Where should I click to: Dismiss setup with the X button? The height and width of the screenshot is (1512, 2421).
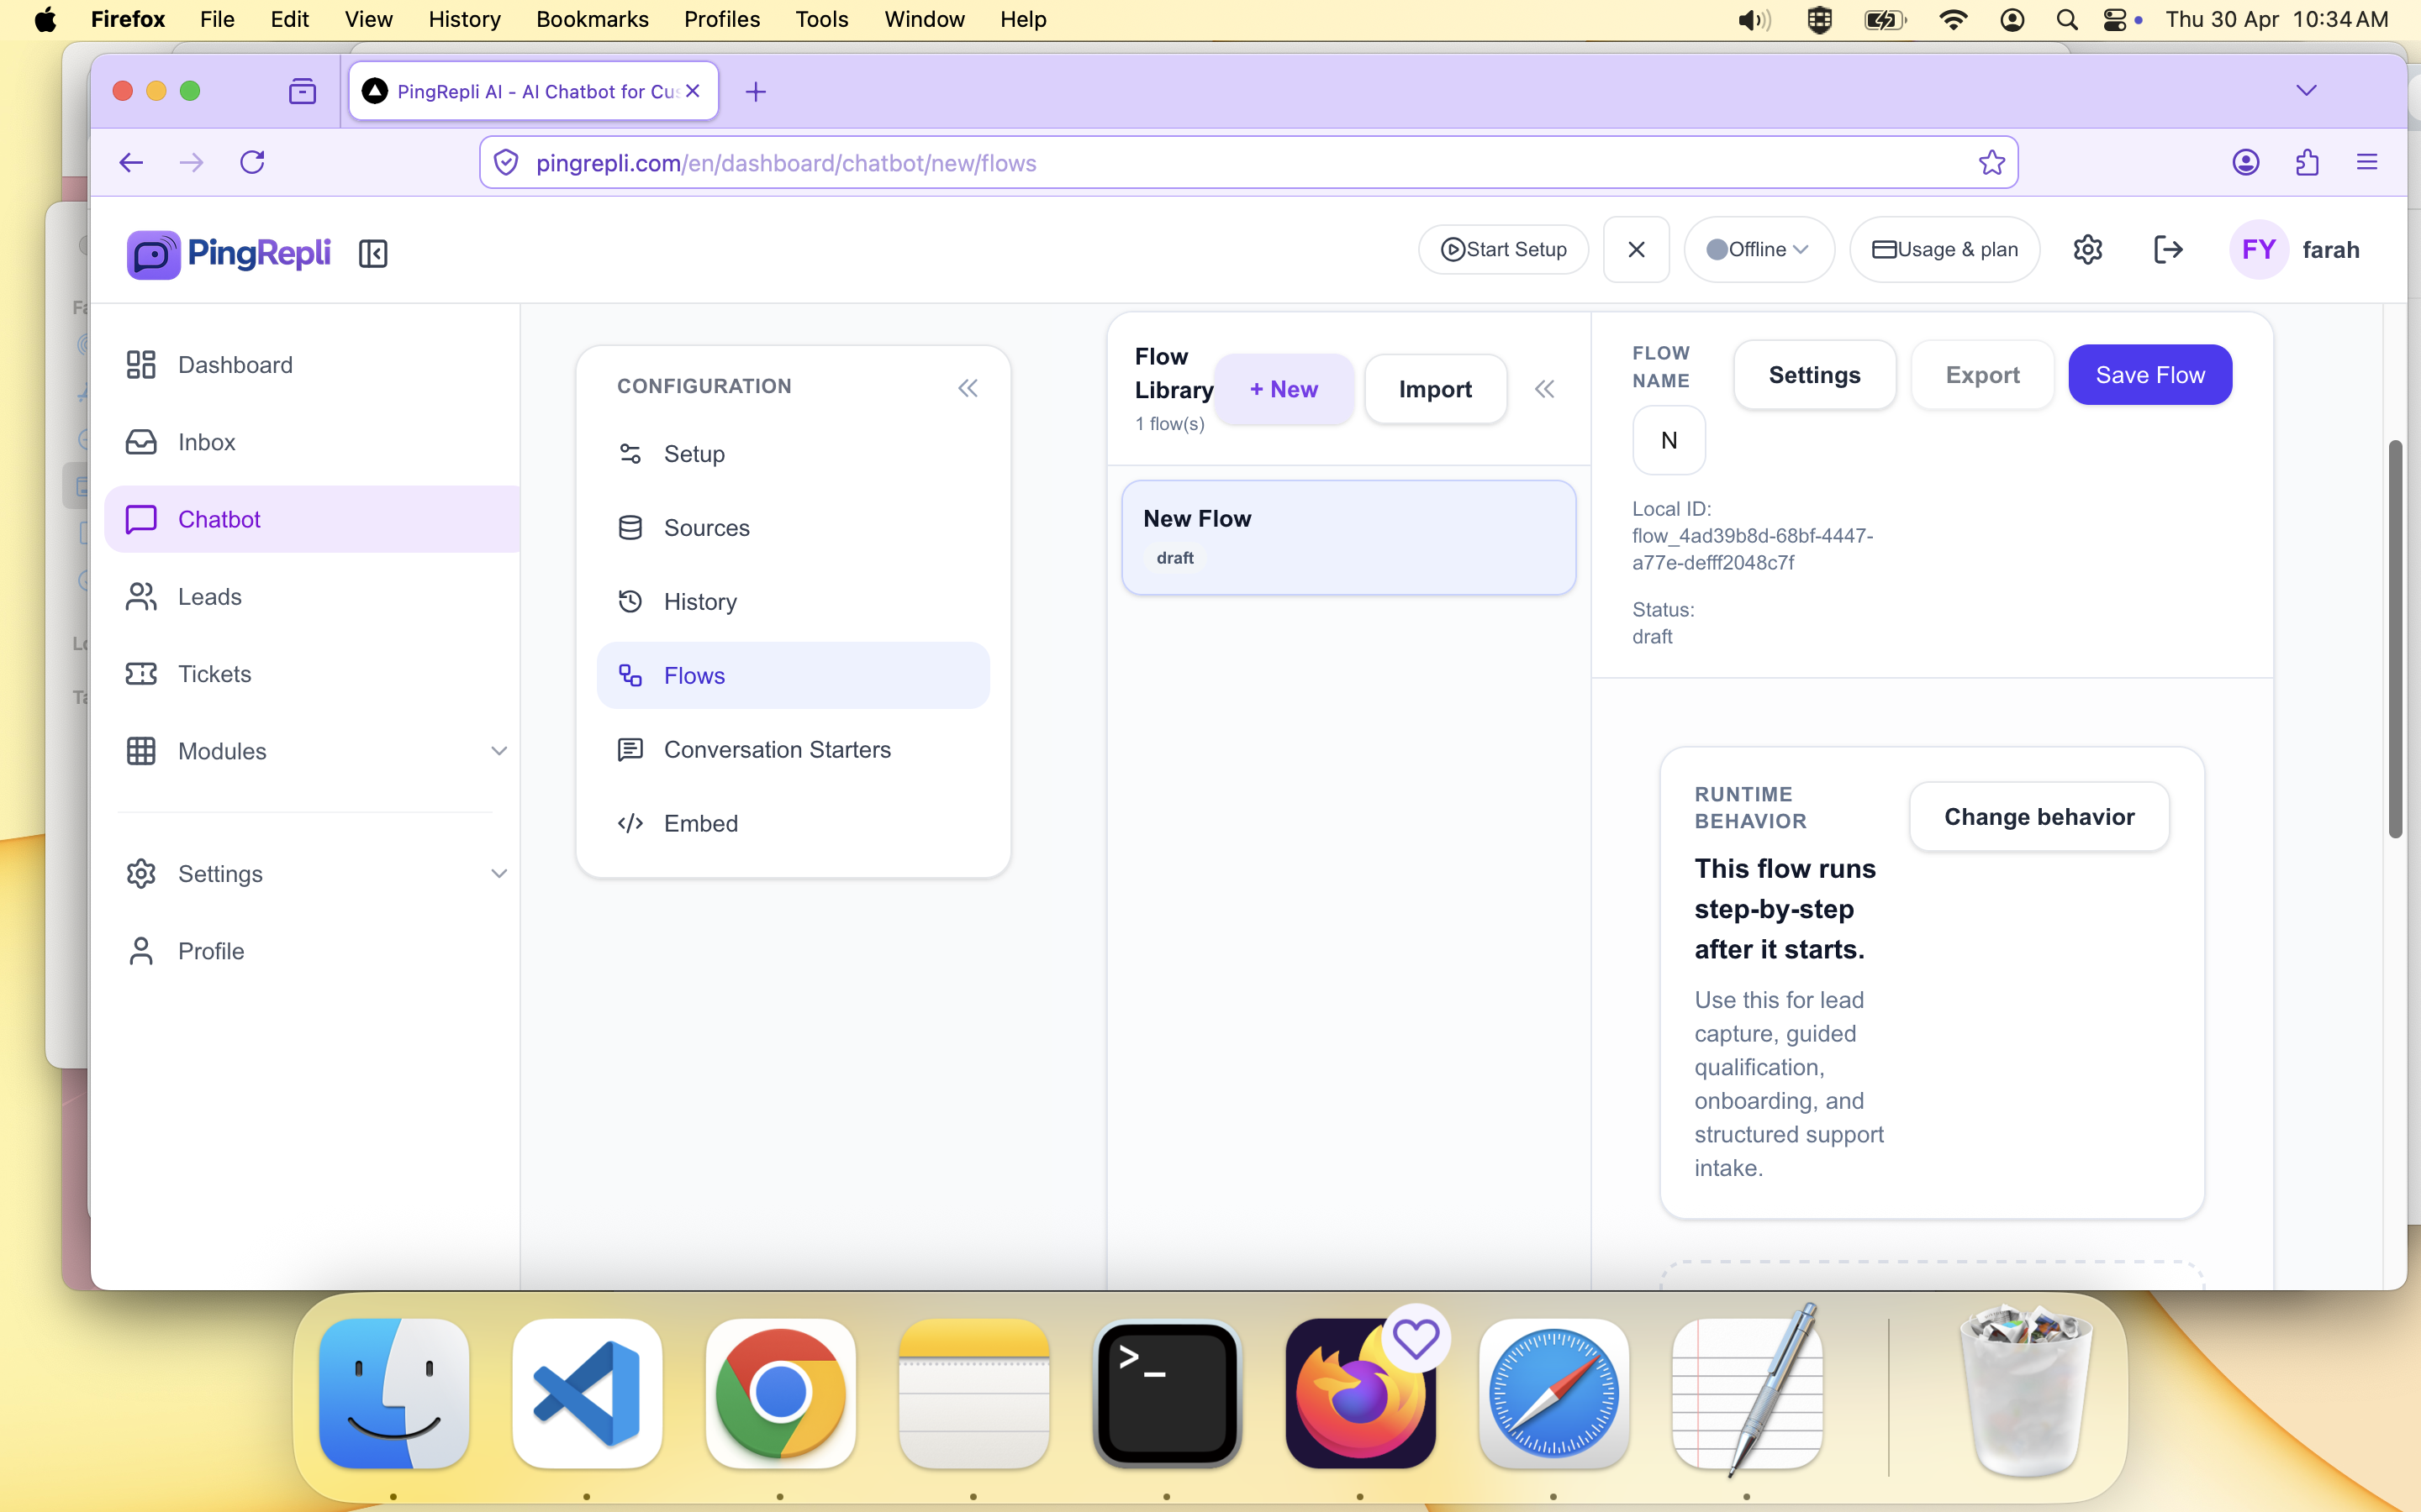pyautogui.click(x=1637, y=250)
